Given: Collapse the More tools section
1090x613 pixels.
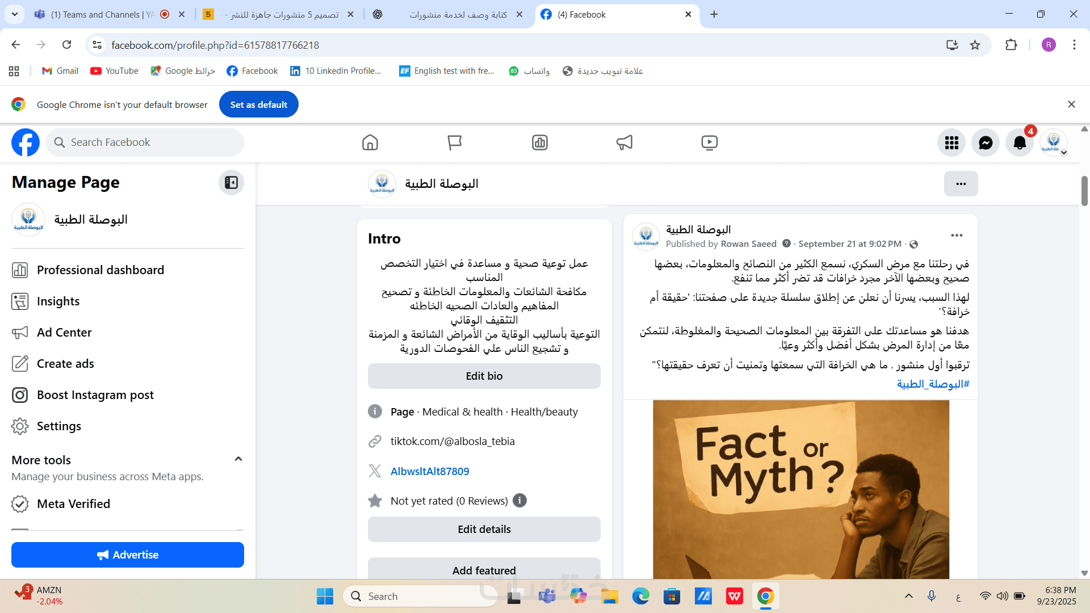Looking at the screenshot, I should click(x=238, y=459).
